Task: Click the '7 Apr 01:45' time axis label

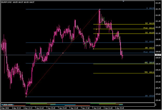Action: [40, 108]
